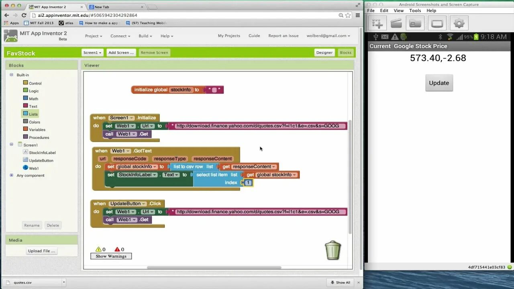Click Show All downloads button
514x289 pixels.
click(340, 282)
